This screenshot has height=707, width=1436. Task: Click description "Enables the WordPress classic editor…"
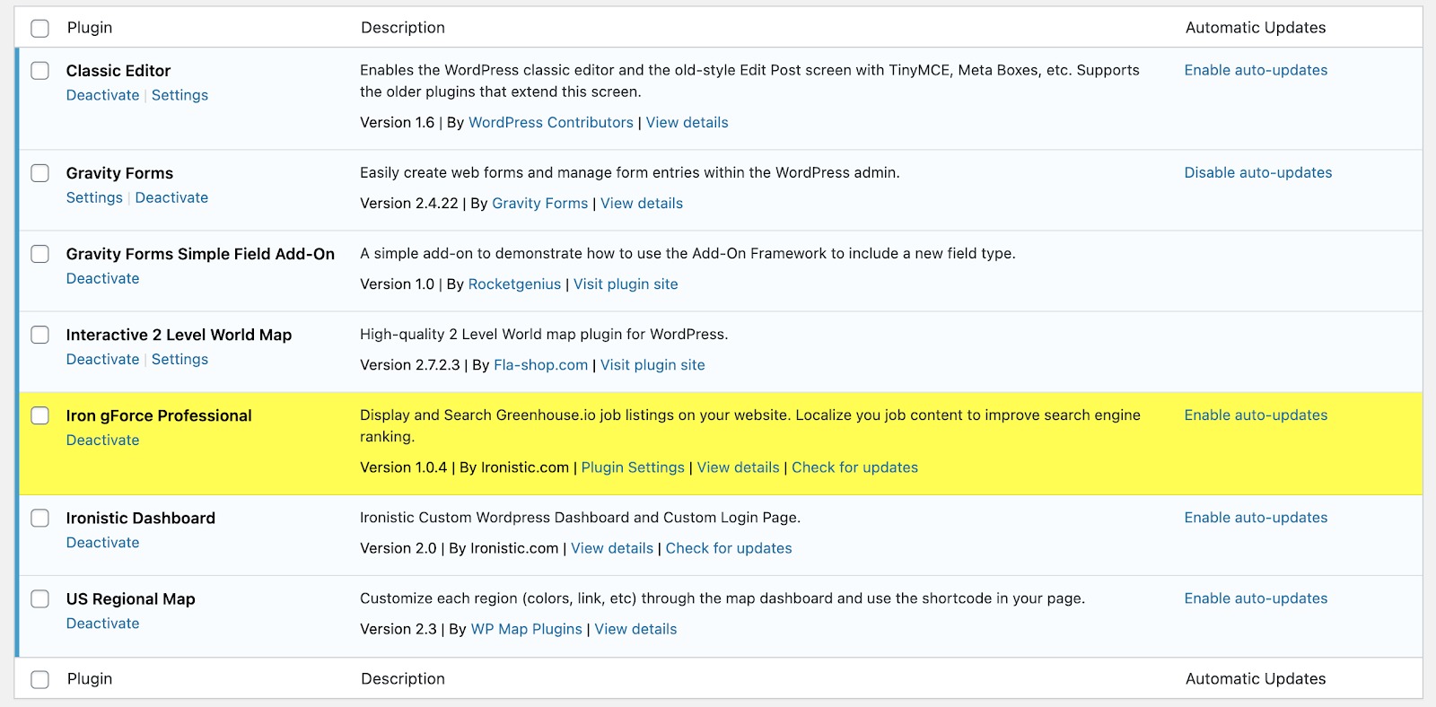pos(749,81)
